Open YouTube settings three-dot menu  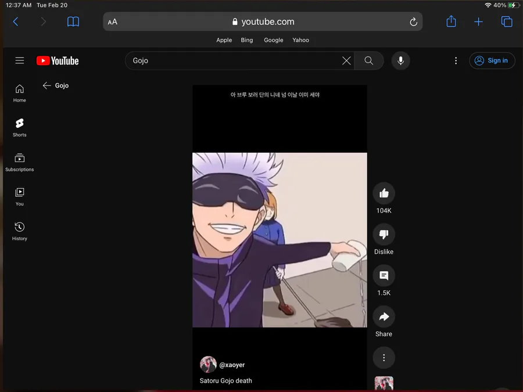coord(456,60)
